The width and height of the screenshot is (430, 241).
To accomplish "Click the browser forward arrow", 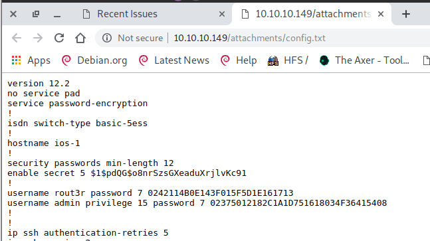I will [38, 38].
